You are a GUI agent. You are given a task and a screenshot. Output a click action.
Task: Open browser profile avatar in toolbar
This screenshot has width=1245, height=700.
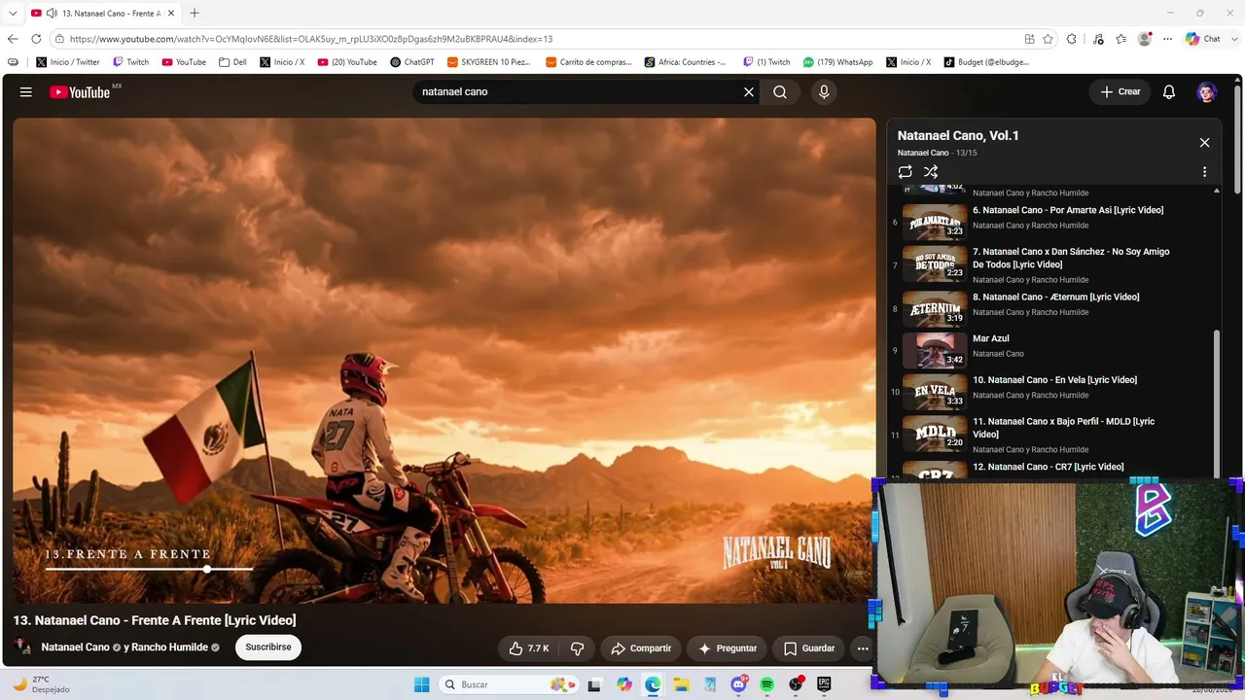point(1145,39)
